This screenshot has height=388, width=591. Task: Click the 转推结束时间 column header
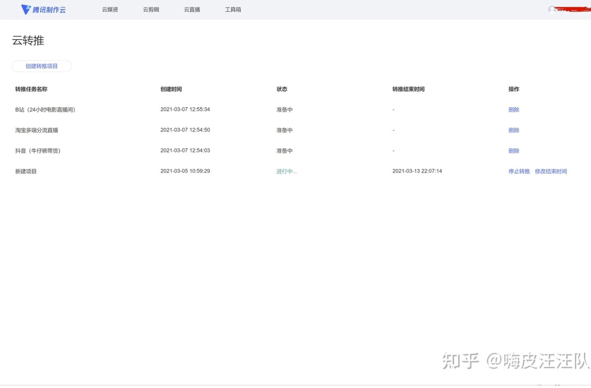click(x=408, y=89)
